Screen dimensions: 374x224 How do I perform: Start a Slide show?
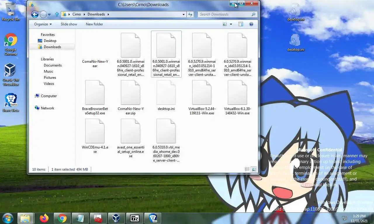pos(69,24)
